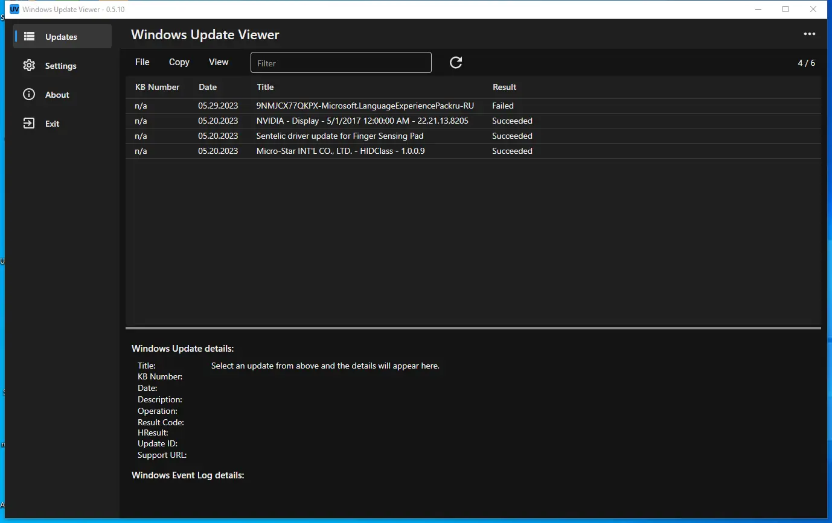Sort by the Result column header

505,87
